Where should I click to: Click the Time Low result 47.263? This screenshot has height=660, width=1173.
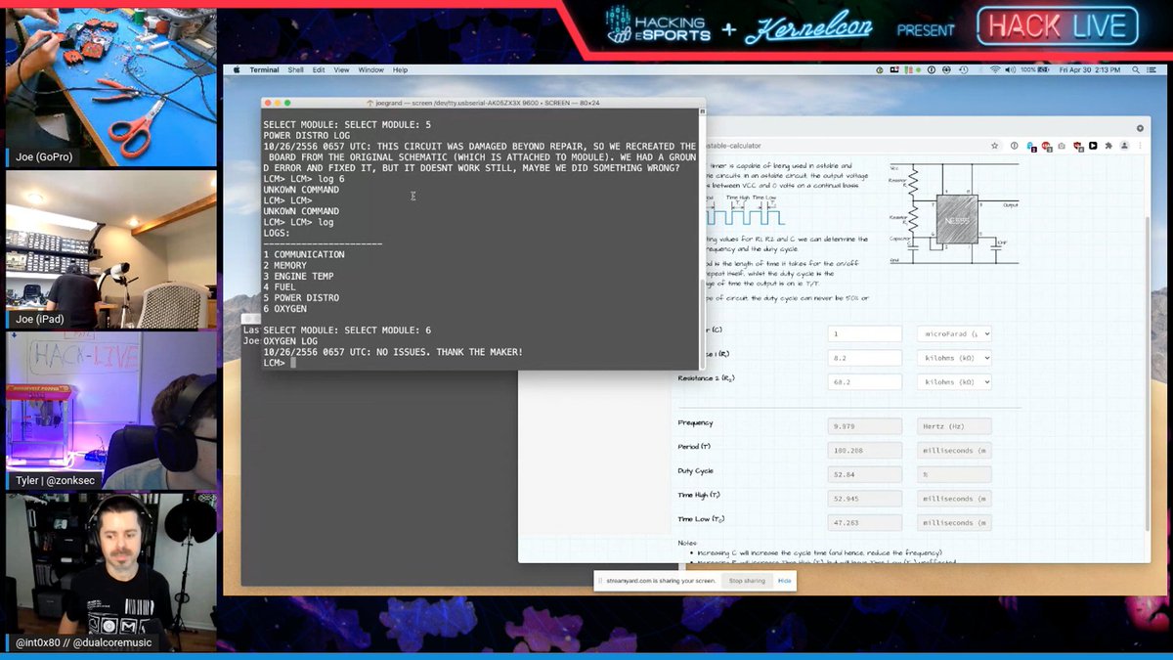click(x=864, y=523)
